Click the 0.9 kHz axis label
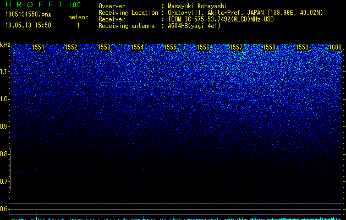346x220 pixels. pos(4,127)
